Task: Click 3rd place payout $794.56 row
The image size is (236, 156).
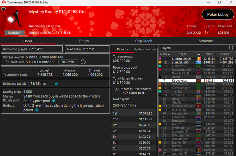Action: point(134,125)
